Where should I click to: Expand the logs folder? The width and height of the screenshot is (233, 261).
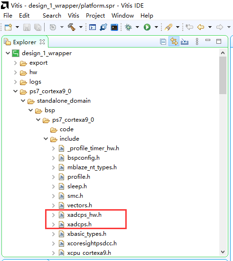pyautogui.click(x=16, y=82)
